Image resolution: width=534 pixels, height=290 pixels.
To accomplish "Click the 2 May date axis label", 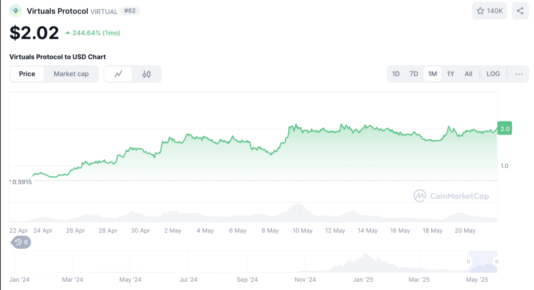I will tap(173, 231).
